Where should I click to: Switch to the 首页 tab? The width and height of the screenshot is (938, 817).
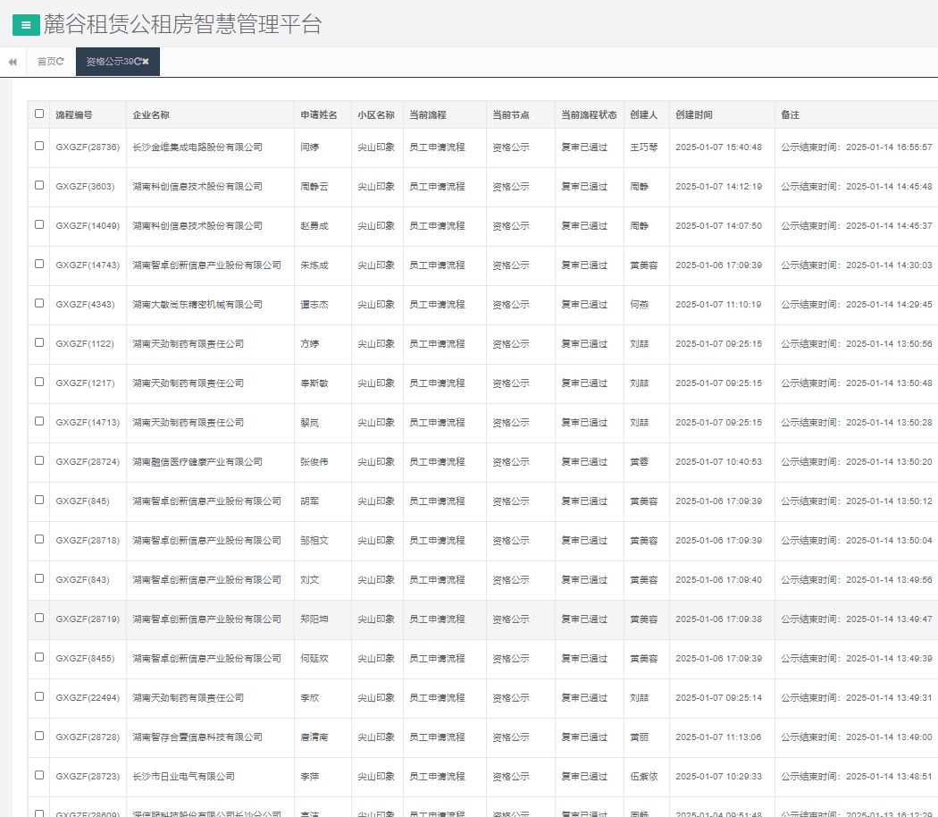(x=46, y=62)
